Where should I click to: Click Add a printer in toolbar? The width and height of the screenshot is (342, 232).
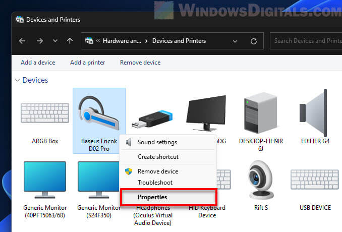(87, 63)
